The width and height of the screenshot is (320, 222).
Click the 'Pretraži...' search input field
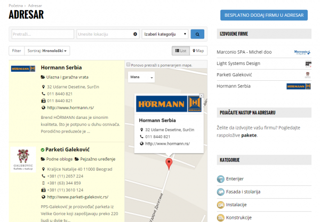pyautogui.click(x=43, y=34)
